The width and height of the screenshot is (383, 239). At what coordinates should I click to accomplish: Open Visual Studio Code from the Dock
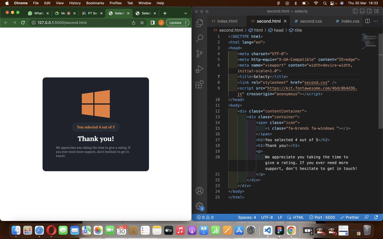267,230
